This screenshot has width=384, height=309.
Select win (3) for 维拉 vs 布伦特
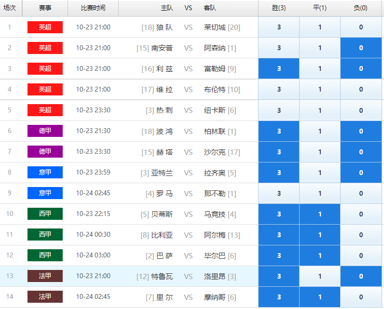279,89
